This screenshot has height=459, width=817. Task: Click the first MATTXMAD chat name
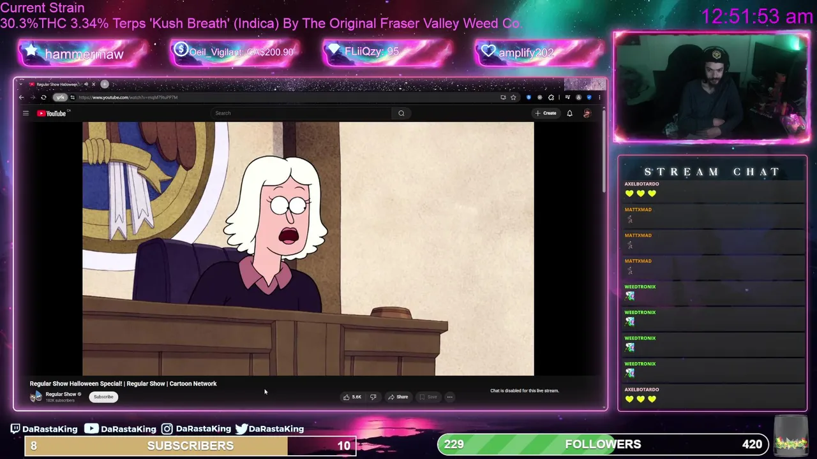(638, 210)
